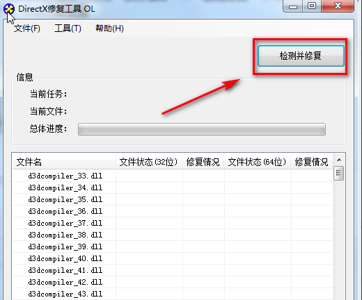
Task: Open the 帮助(H) menu
Action: click(109, 28)
